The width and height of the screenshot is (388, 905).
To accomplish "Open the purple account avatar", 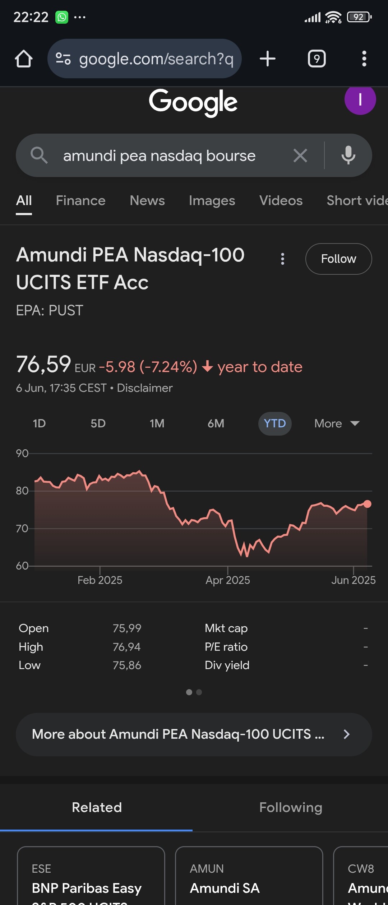I will click(x=360, y=99).
